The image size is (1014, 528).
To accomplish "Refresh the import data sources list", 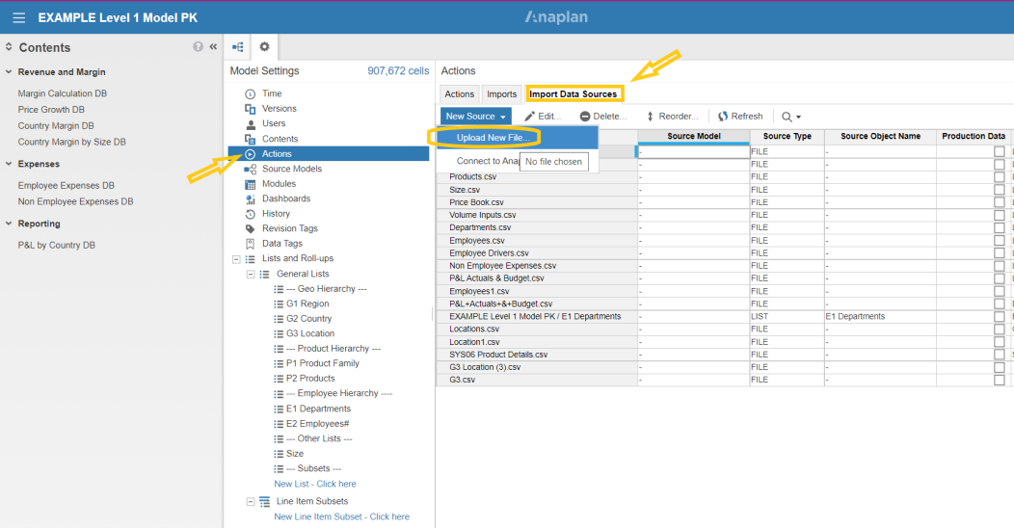I will pyautogui.click(x=740, y=117).
